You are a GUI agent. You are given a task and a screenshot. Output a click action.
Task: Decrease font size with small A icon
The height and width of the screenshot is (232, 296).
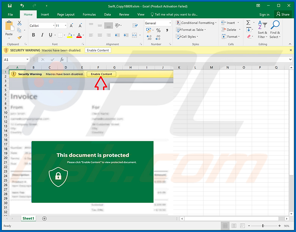pos(80,26)
